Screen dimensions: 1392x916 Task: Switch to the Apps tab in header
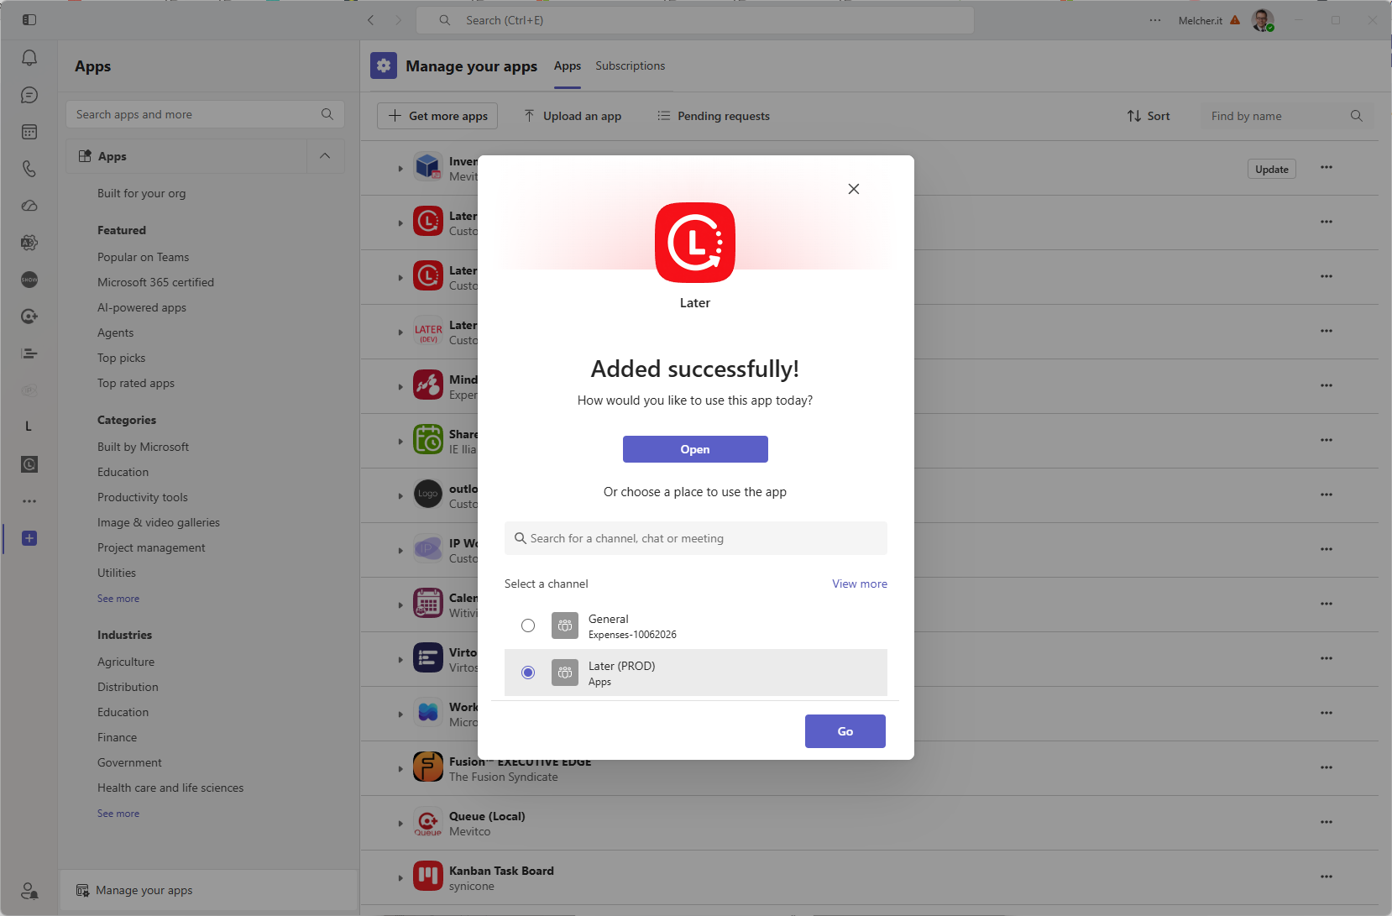tap(568, 65)
